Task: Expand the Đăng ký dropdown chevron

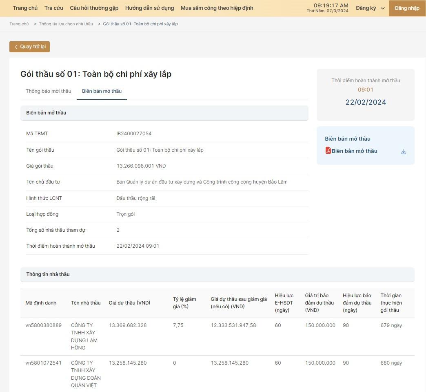Action: pos(382,8)
